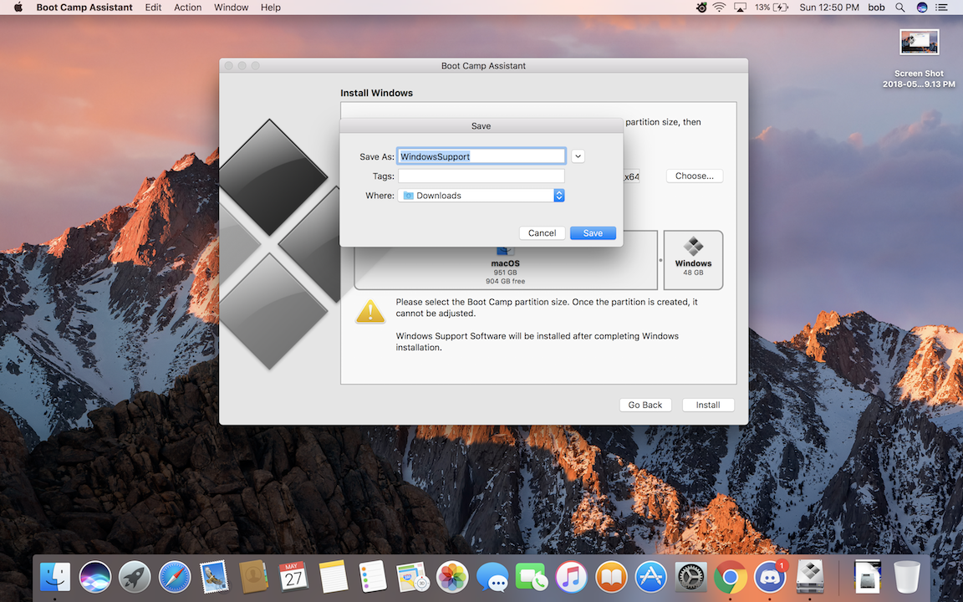Image resolution: width=963 pixels, height=602 pixels.
Task: Click Siri icon in menu bar
Action: pos(922,8)
